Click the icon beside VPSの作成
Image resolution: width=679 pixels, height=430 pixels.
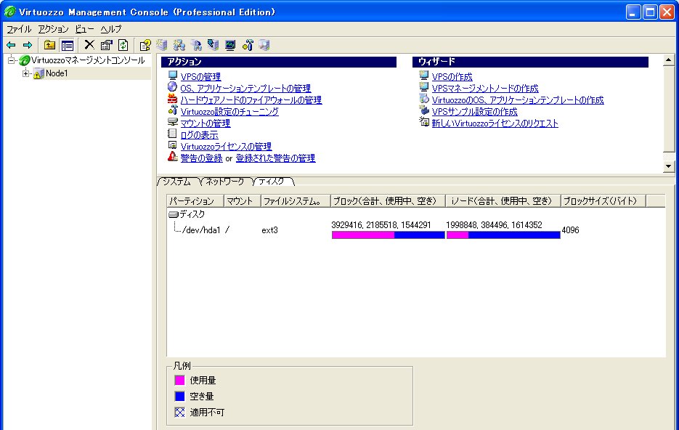tap(424, 76)
